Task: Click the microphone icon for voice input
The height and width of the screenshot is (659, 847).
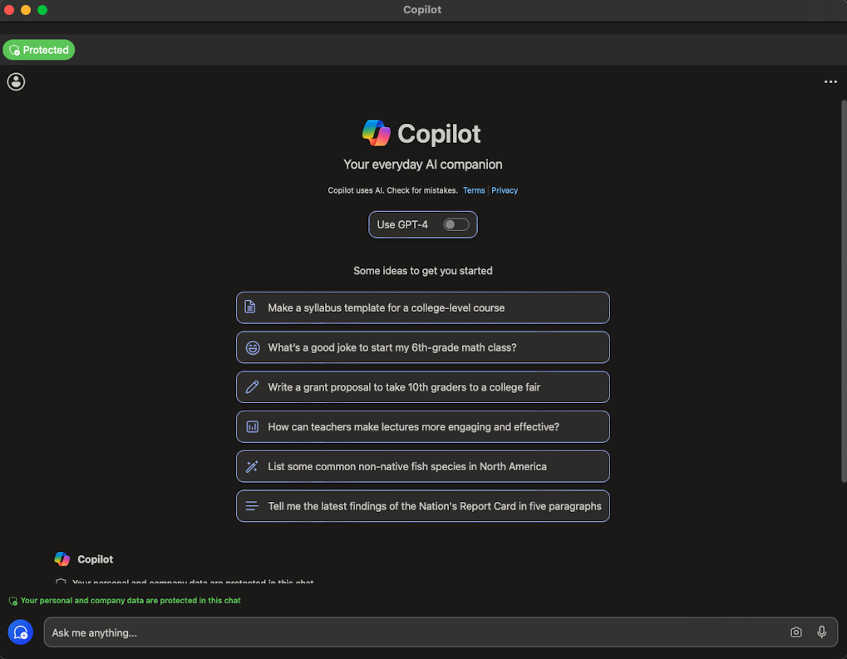Action: pyautogui.click(x=821, y=632)
